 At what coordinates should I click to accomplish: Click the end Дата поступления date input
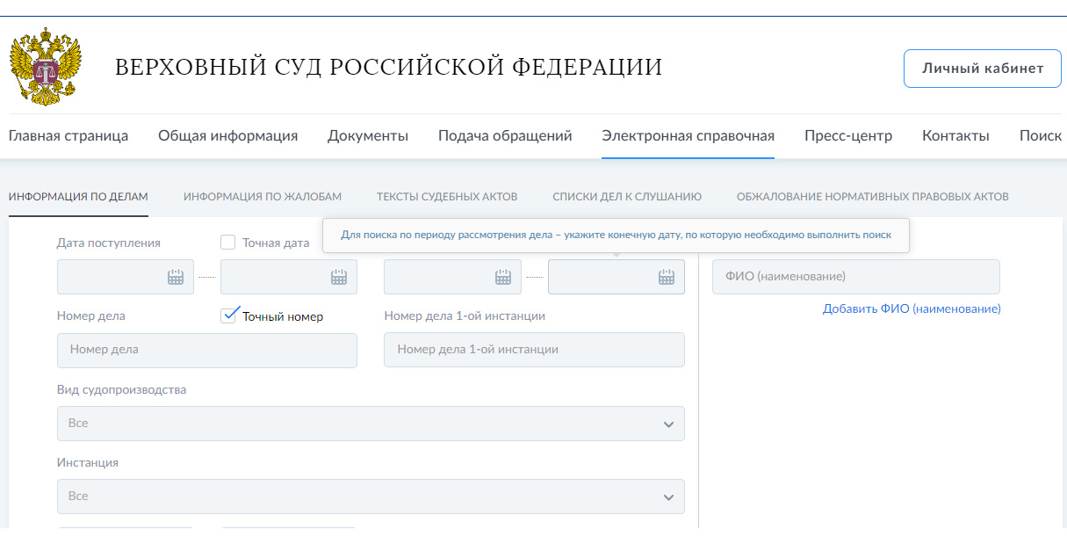(289, 277)
